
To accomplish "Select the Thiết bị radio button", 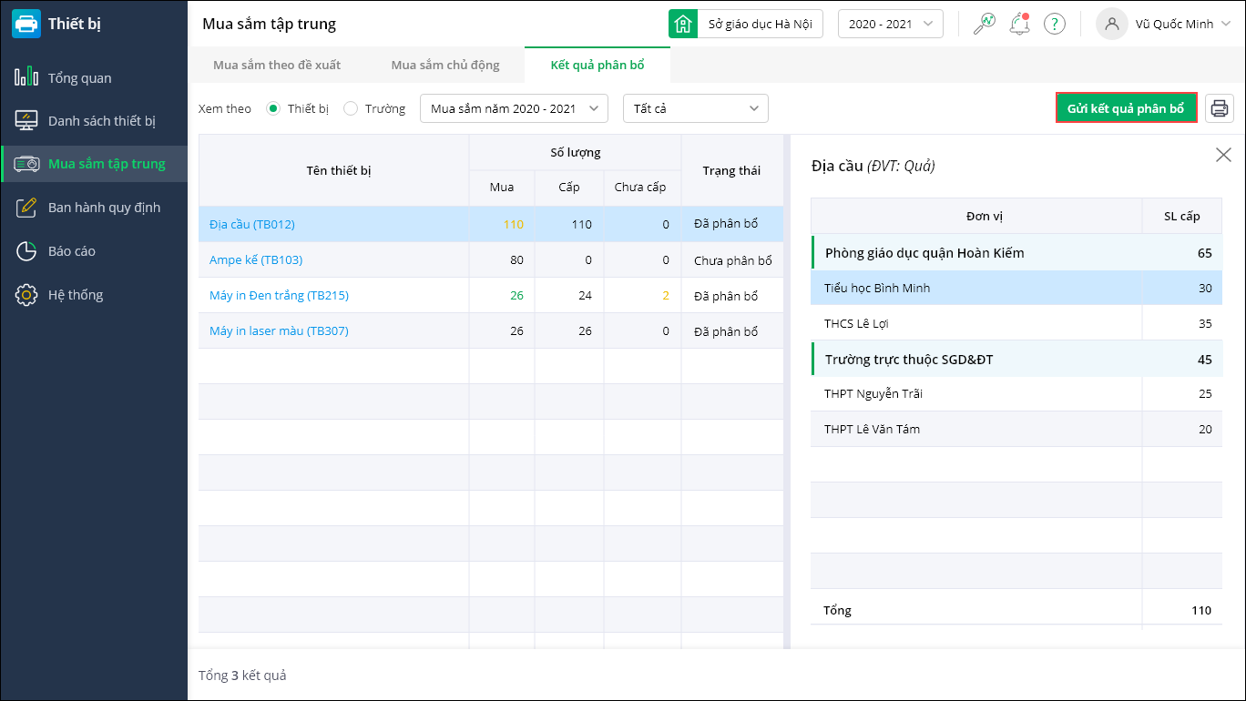I will coord(272,109).
